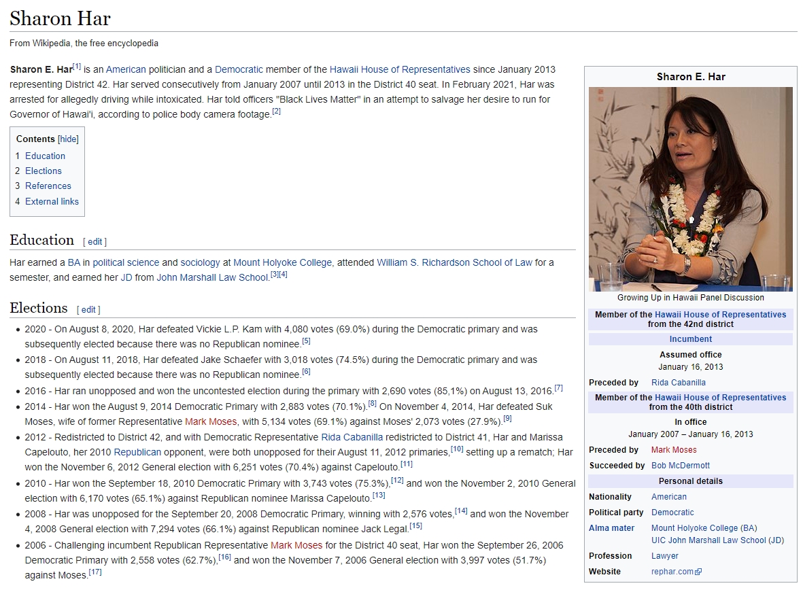
Task: Follow the JD link in infobox
Action: coord(776,540)
